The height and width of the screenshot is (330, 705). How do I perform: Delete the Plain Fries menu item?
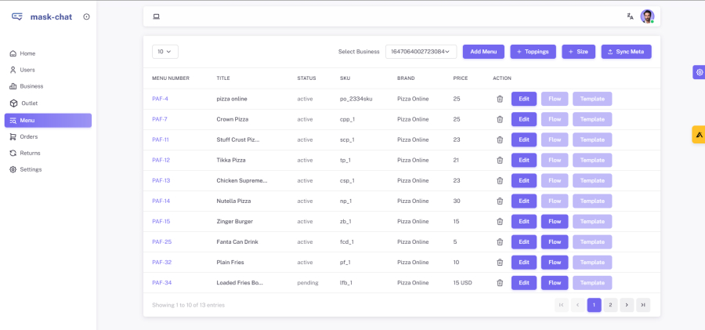tap(500, 262)
